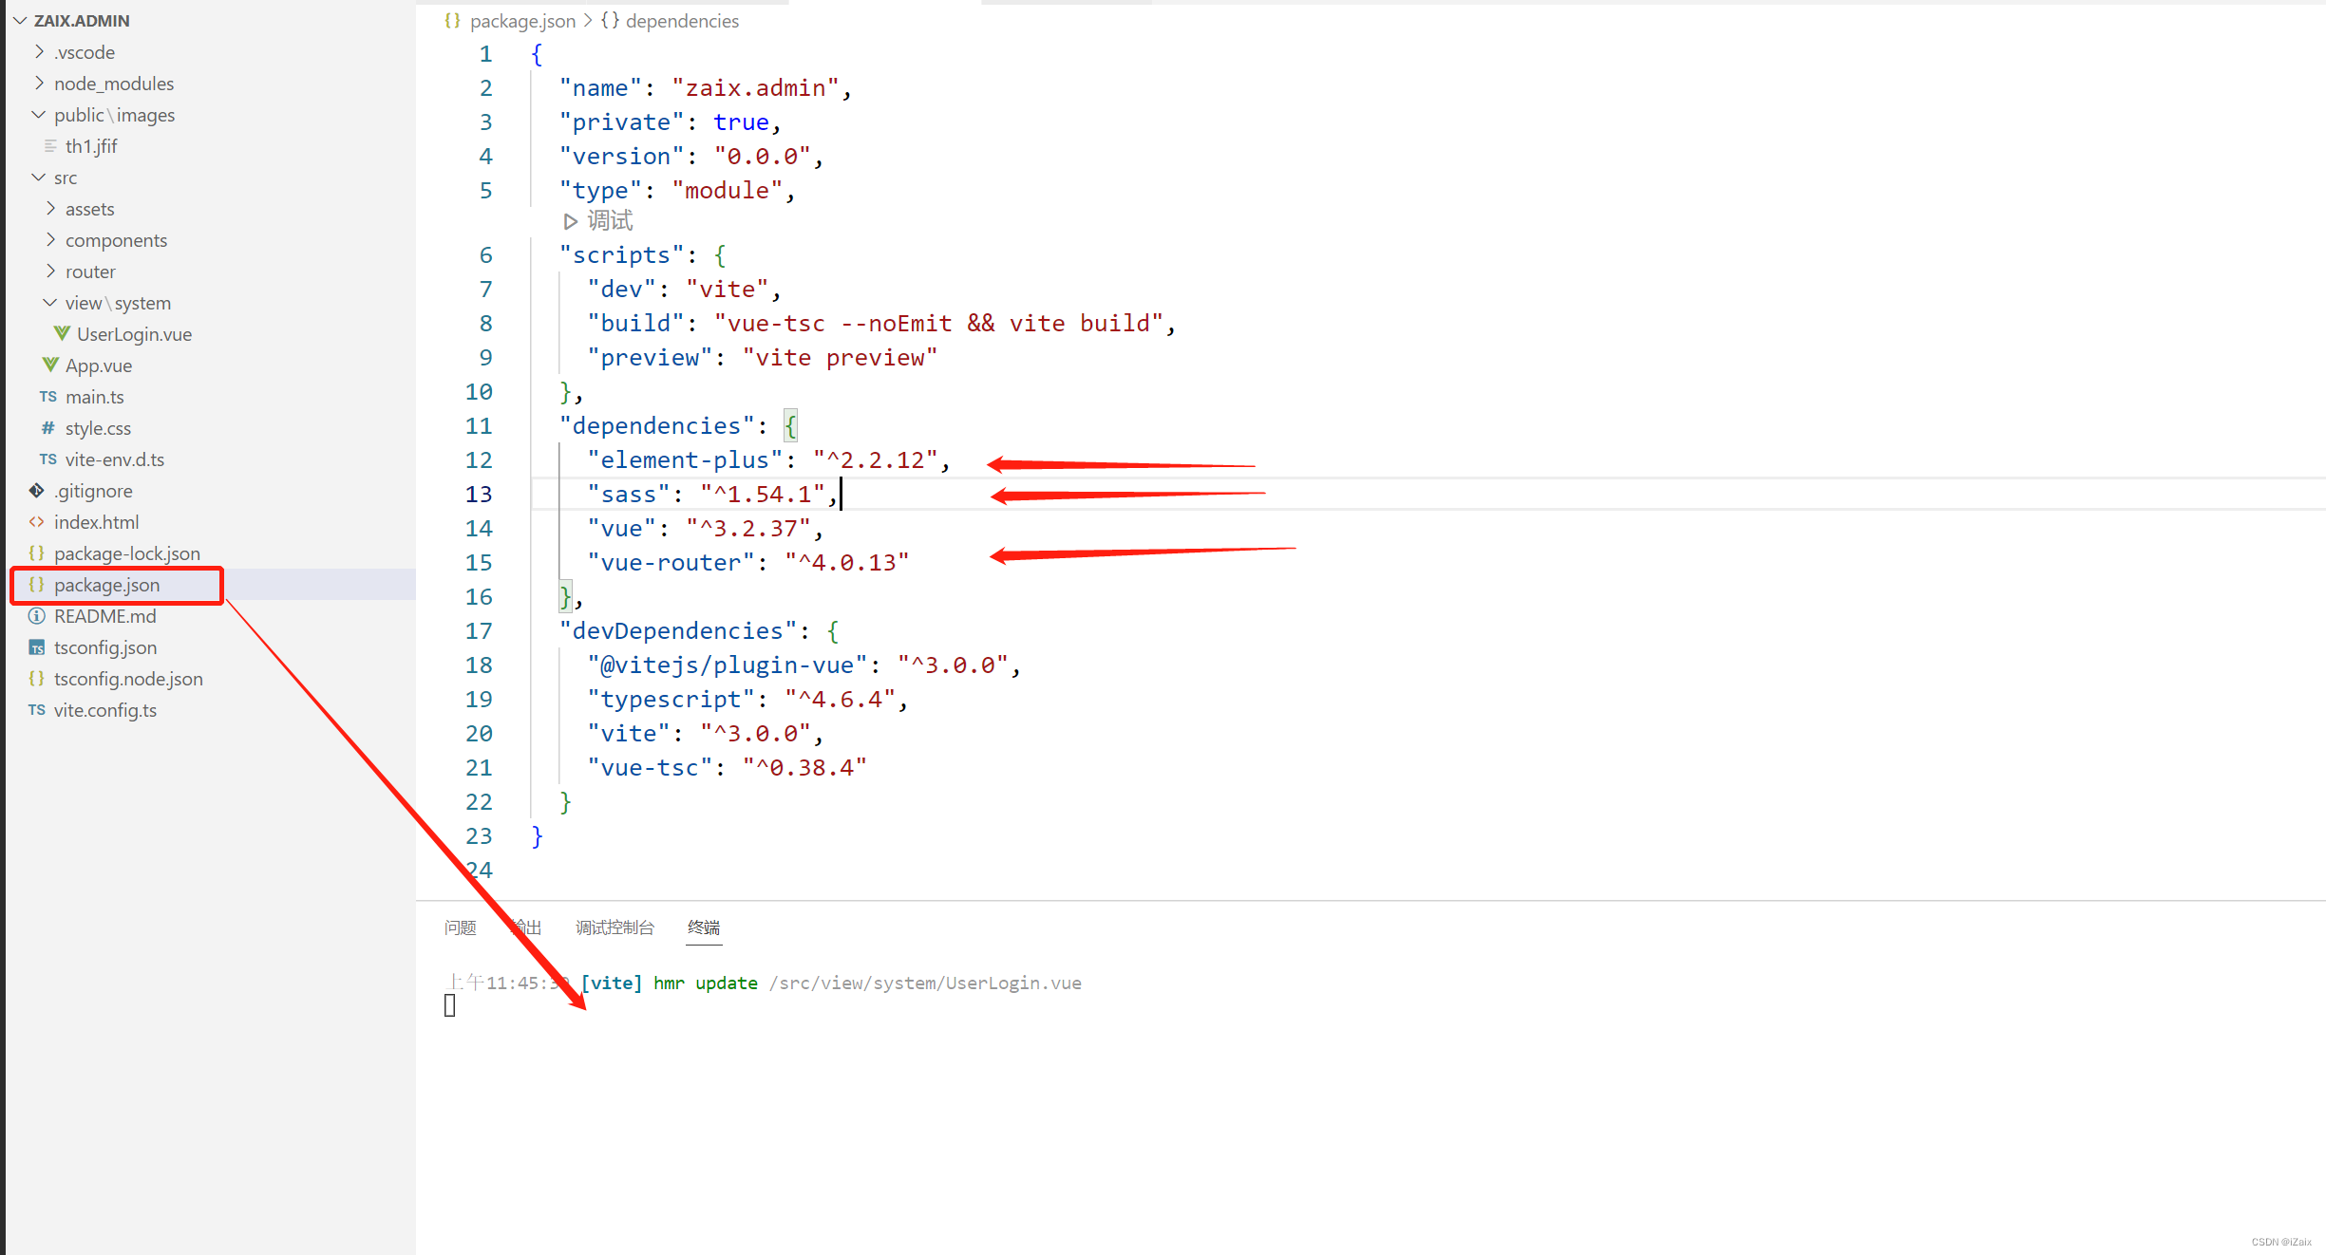Collapse the public\images folder
Viewport: 2326px width, 1255px height.
[x=39, y=114]
